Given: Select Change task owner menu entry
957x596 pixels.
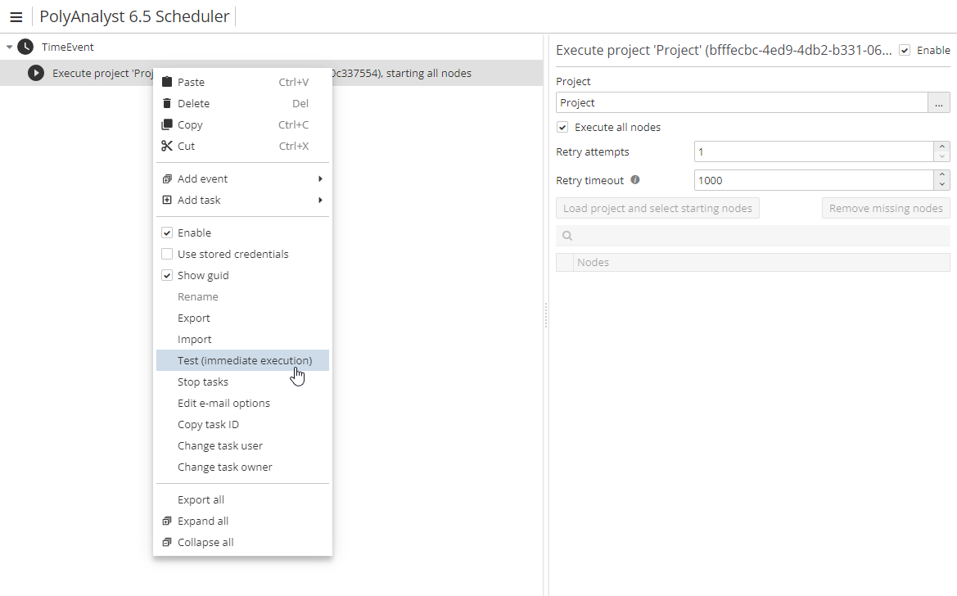Looking at the screenshot, I should coord(224,467).
